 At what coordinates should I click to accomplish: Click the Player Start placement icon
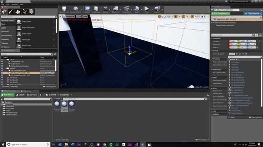point(19,45)
